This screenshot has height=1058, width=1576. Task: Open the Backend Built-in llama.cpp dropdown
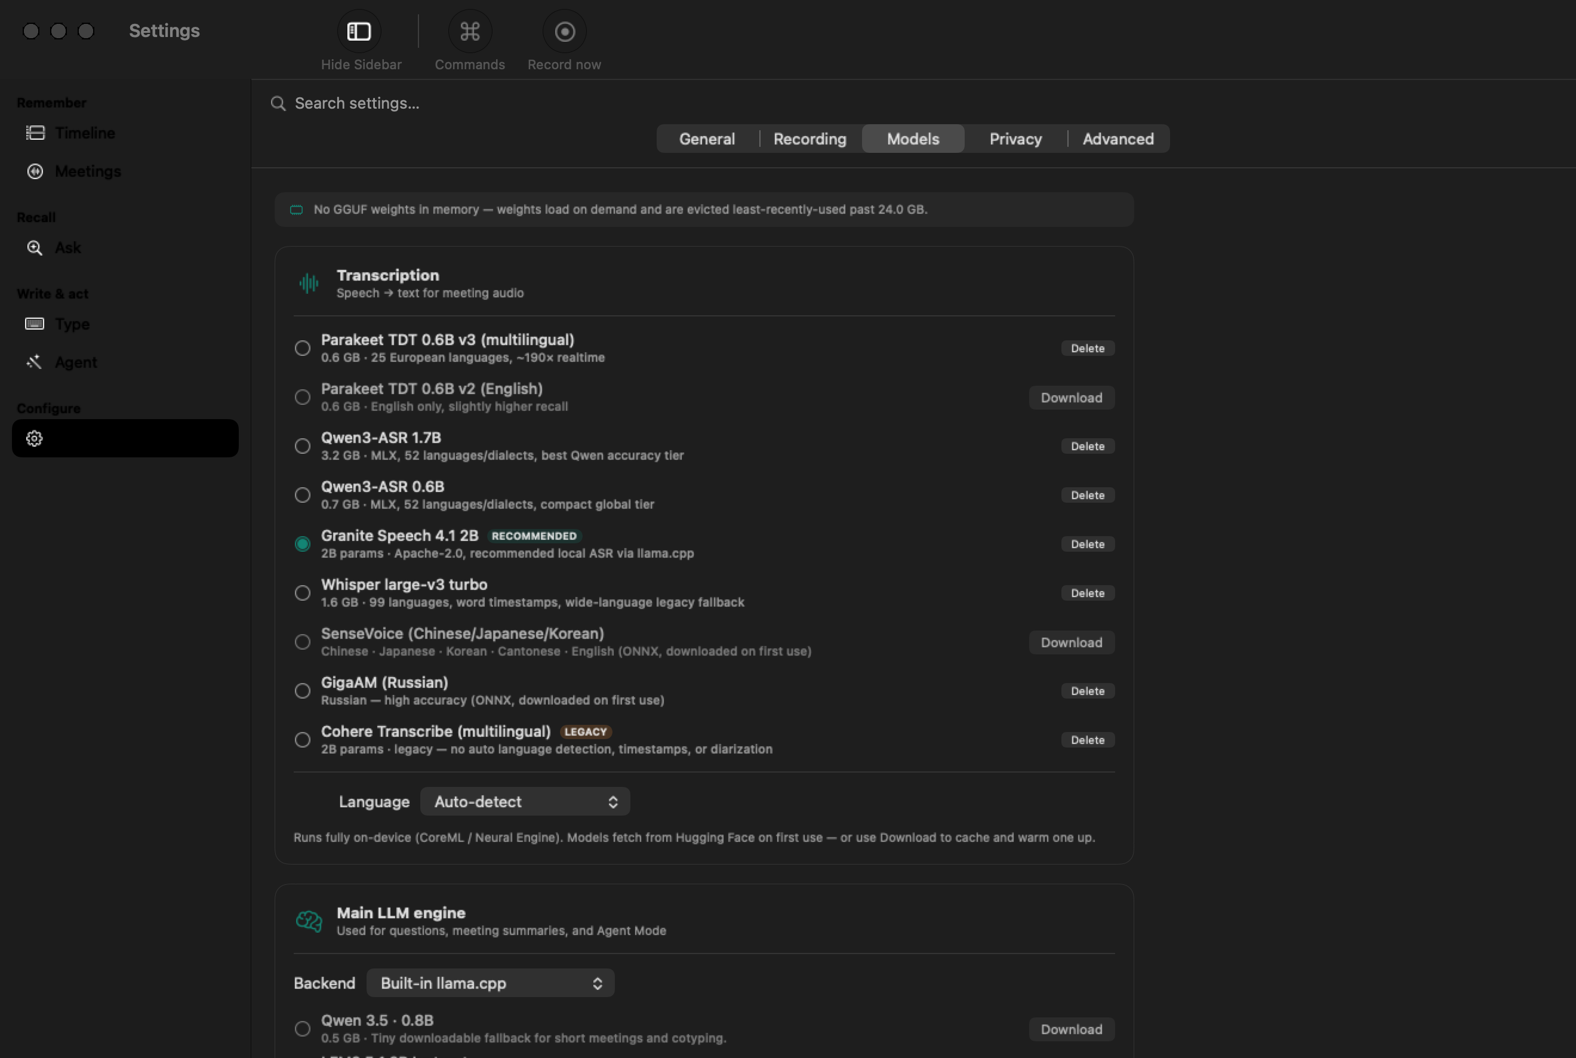[491, 983]
